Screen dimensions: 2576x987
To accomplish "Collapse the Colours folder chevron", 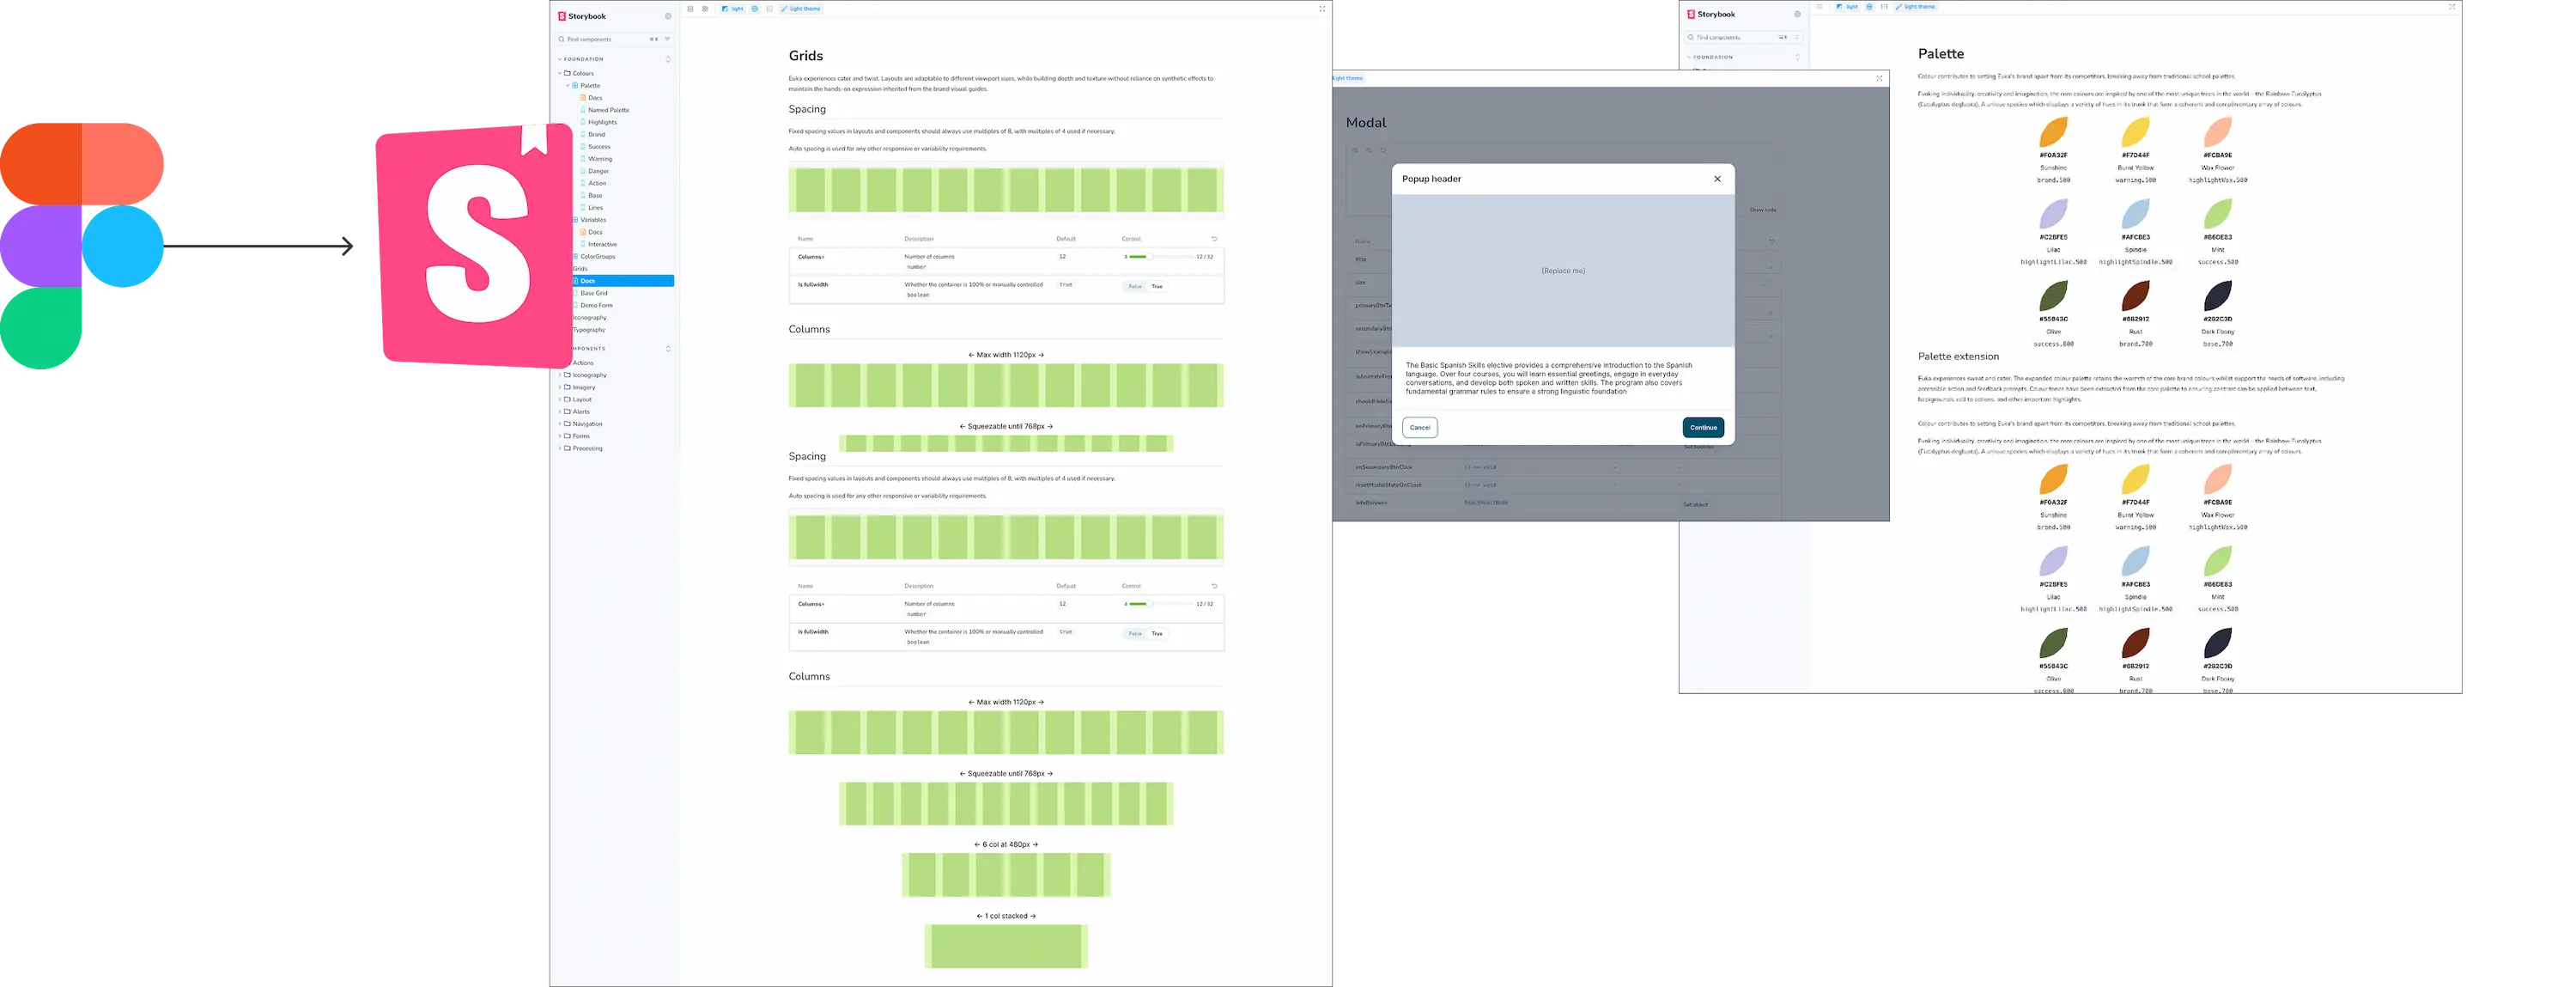I will 560,73.
